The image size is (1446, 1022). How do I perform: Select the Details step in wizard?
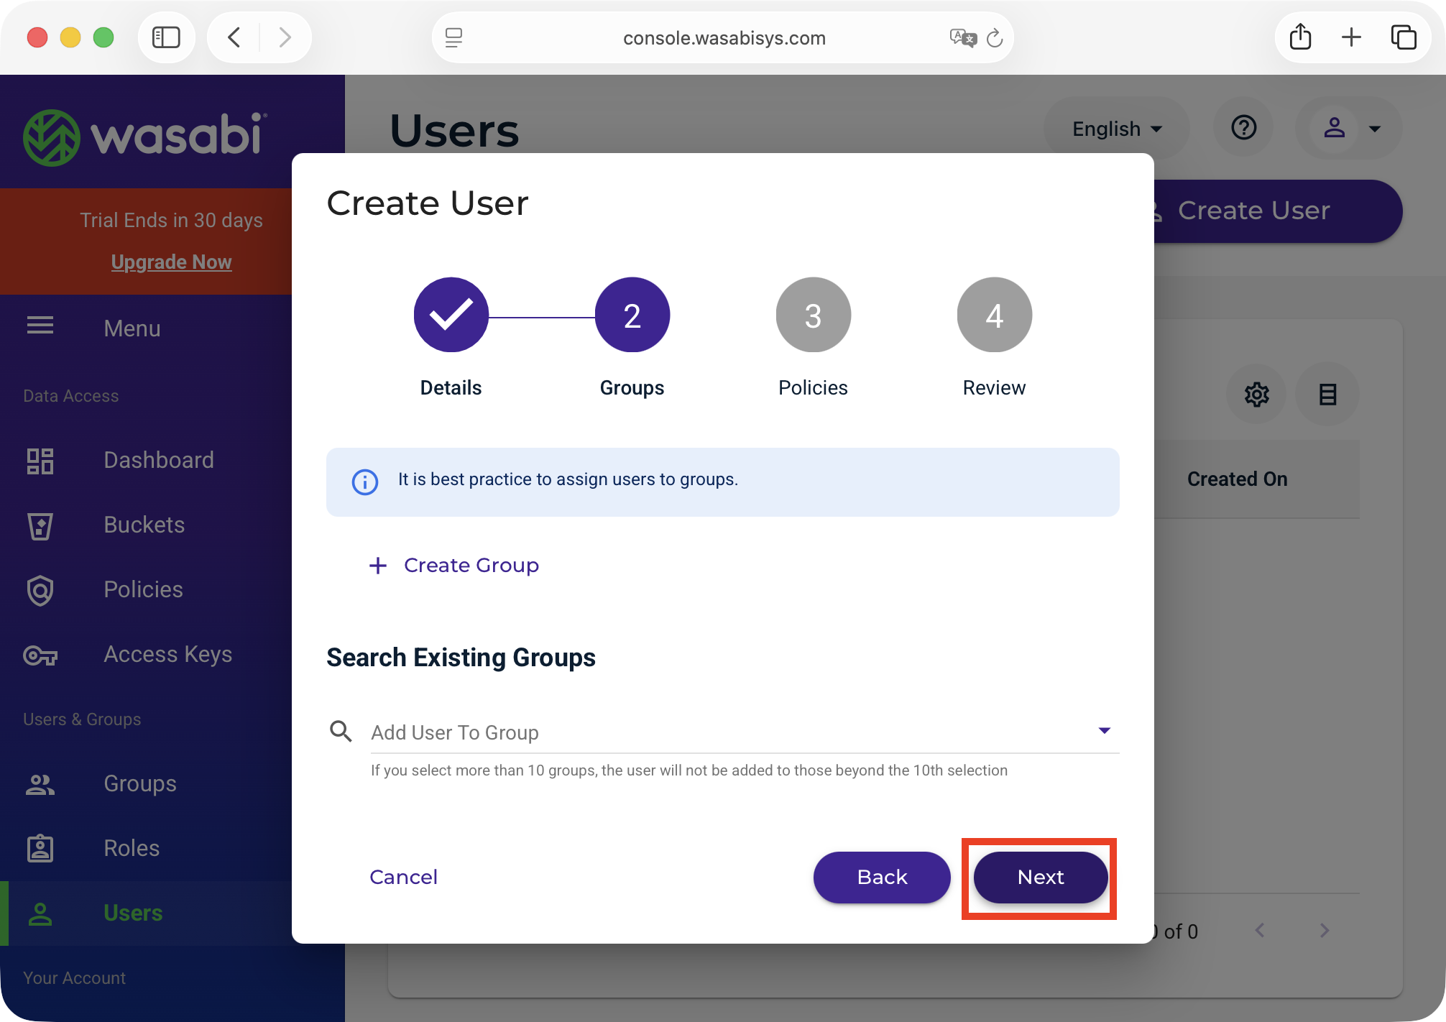pyautogui.click(x=451, y=315)
